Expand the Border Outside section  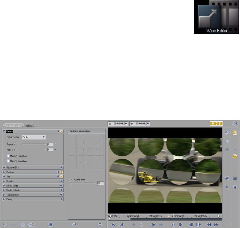coord(4,190)
